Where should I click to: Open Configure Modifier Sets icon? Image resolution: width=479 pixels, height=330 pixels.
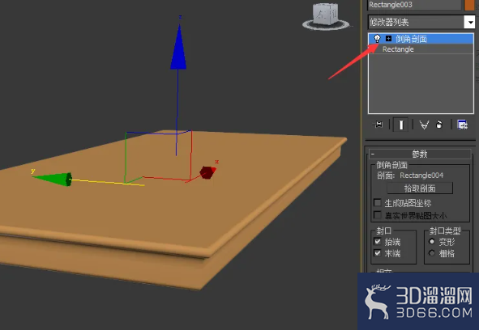click(x=462, y=125)
